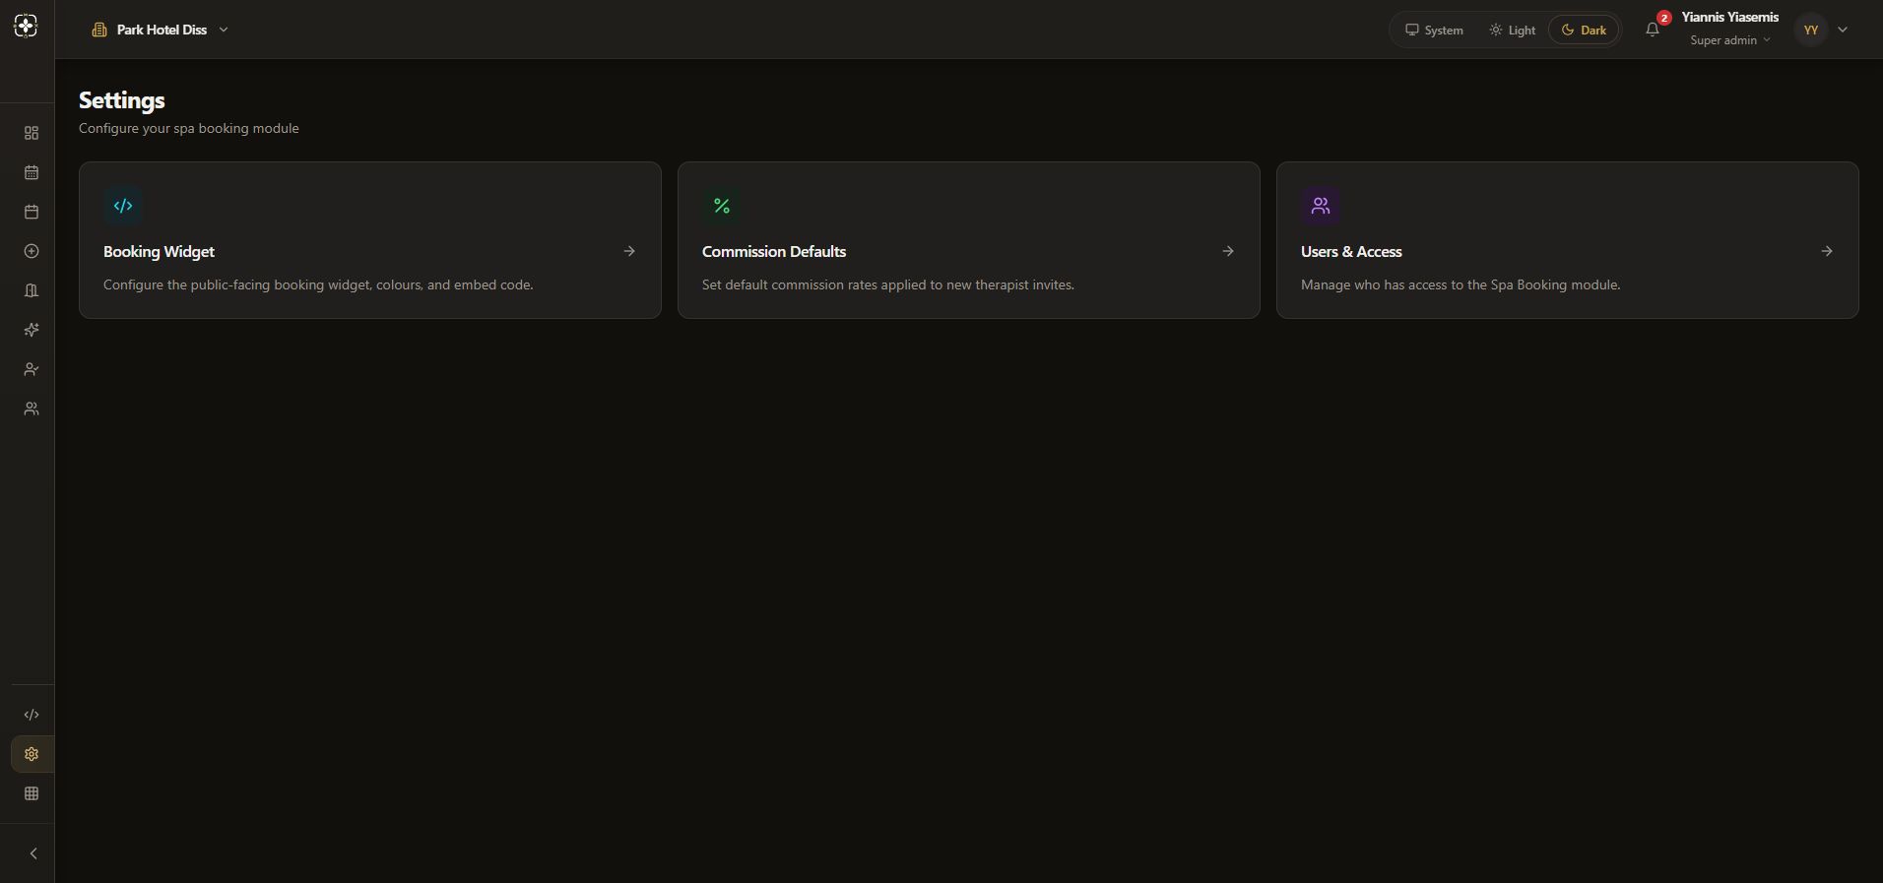Viewport: 1883px width, 883px height.
Task: Open the user-check icon in sidebar
Action: (32, 369)
